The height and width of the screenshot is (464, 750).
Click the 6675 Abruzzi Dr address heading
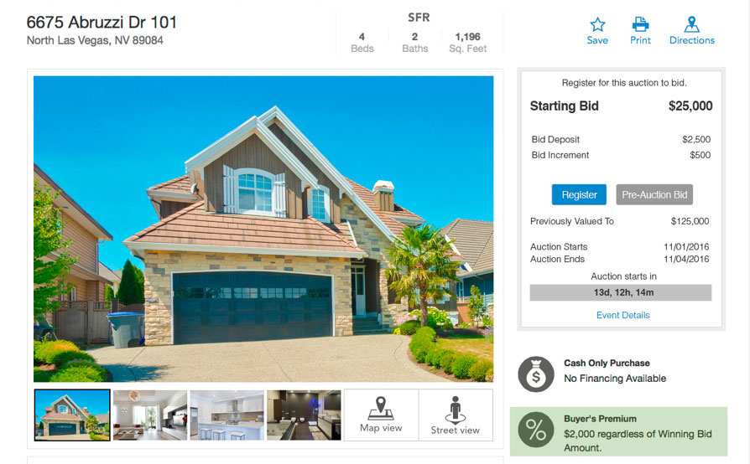(x=102, y=23)
